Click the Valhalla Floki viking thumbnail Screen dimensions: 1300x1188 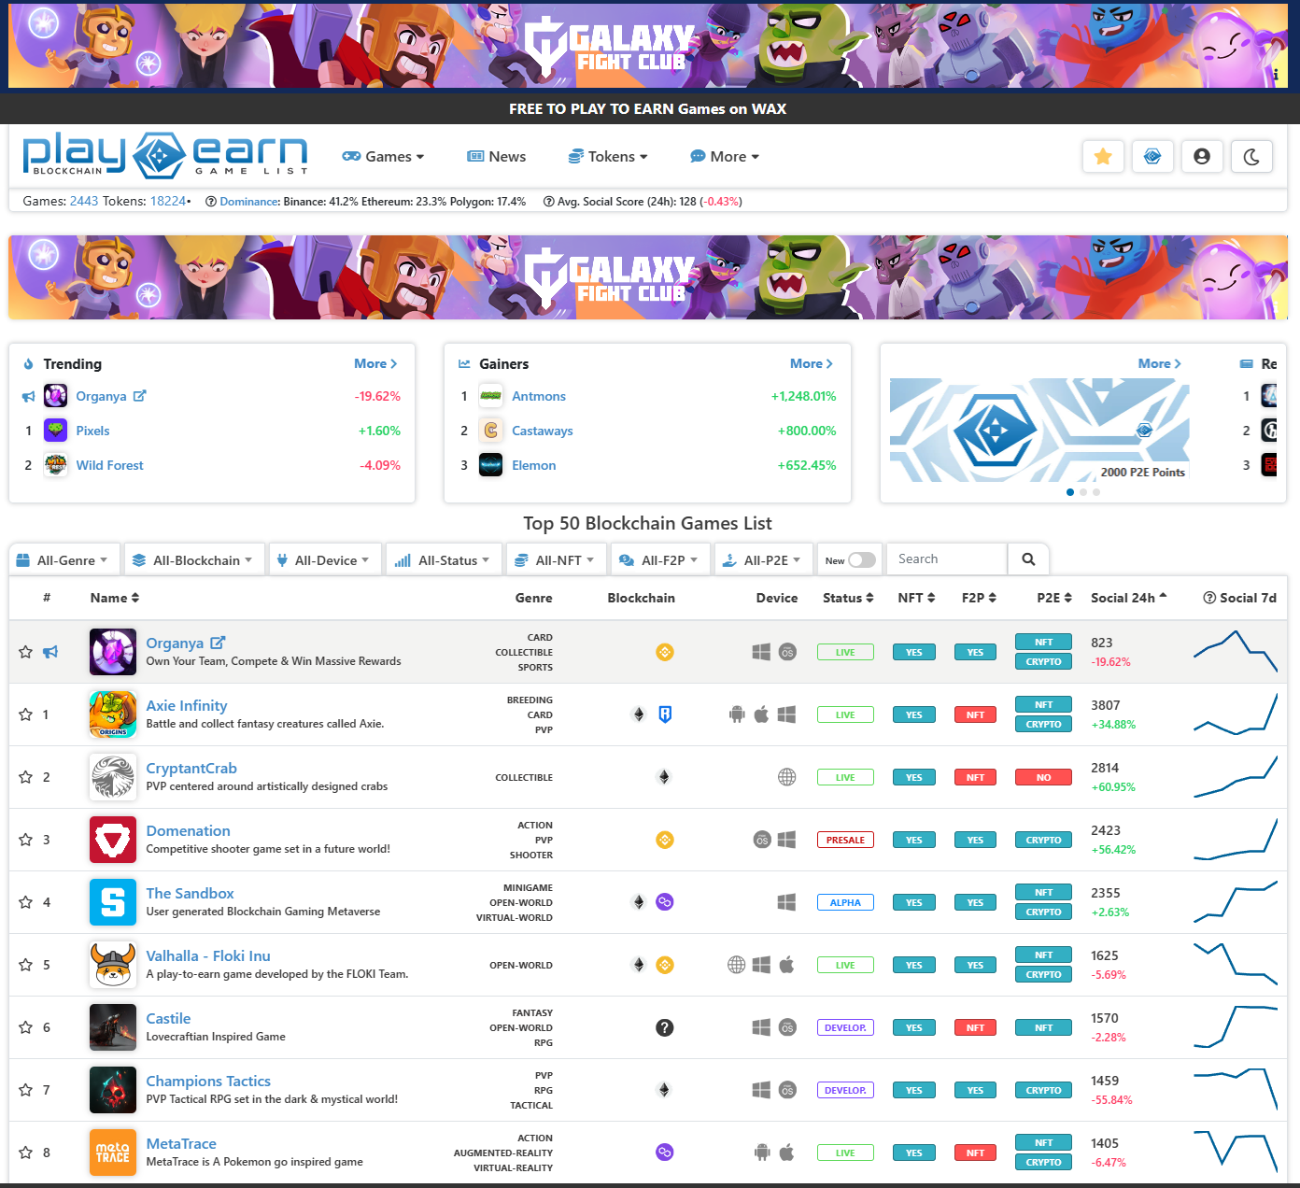click(113, 965)
